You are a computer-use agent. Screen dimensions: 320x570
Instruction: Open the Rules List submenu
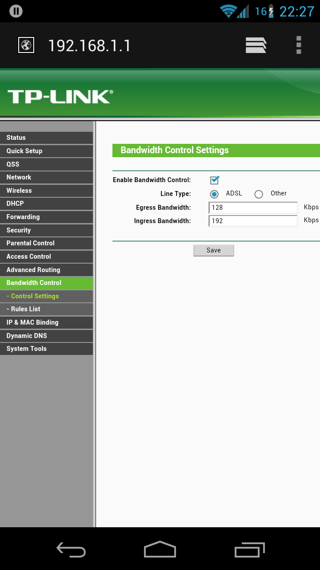click(x=46, y=309)
